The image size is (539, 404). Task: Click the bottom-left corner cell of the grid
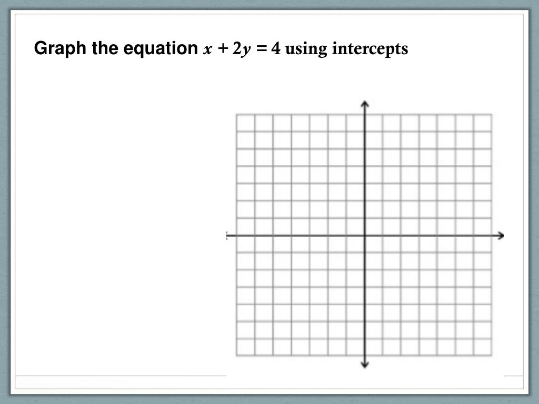point(246,347)
